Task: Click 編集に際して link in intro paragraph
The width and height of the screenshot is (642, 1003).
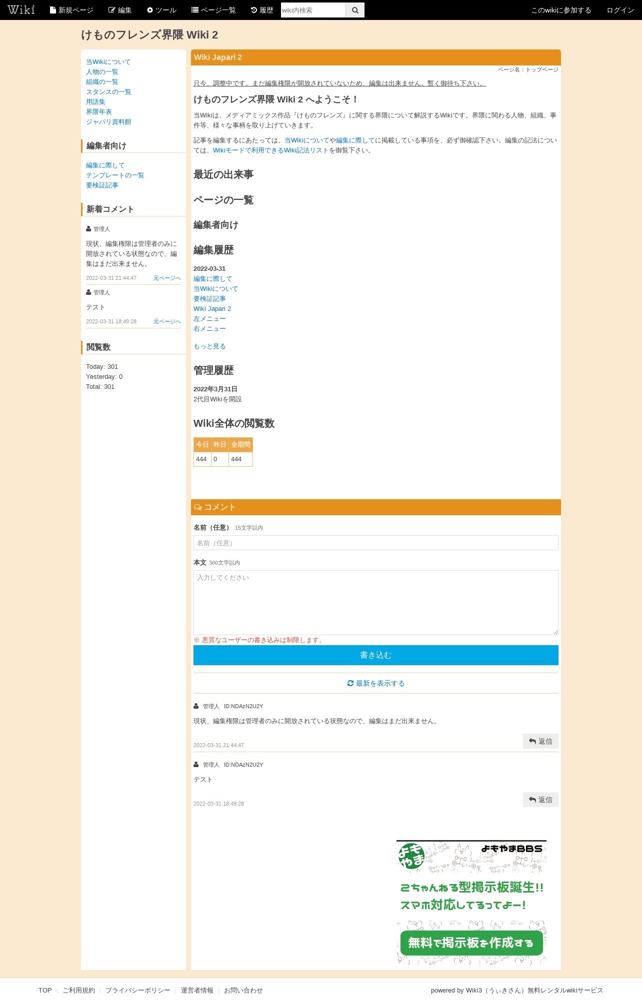Action: coord(355,140)
